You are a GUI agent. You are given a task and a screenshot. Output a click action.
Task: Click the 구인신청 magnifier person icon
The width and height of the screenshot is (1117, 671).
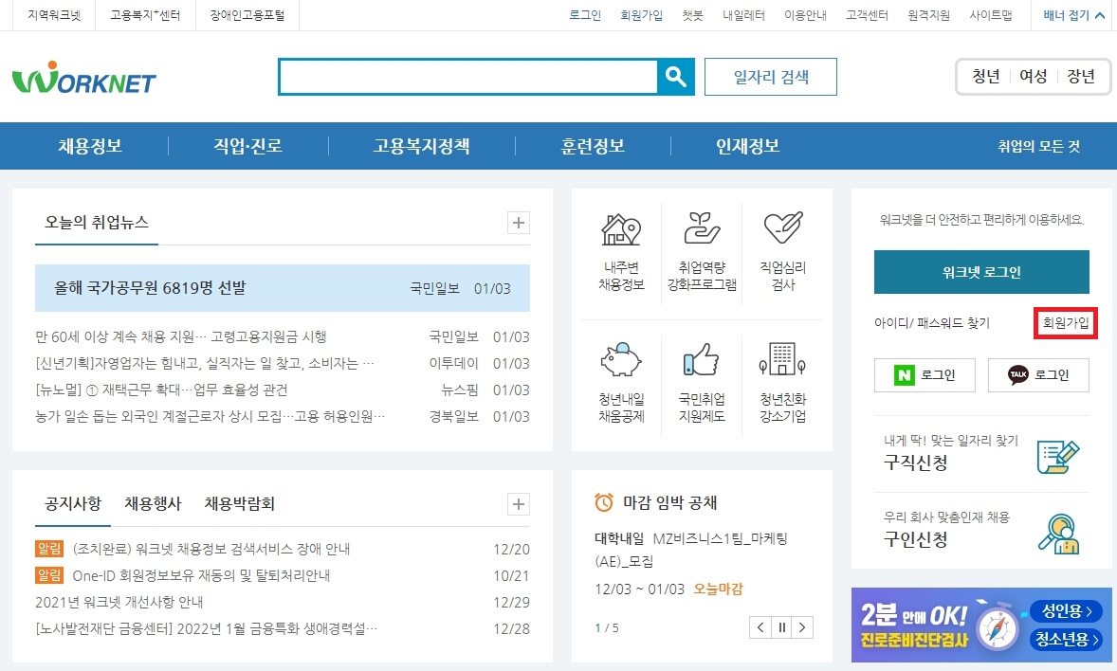tap(1058, 534)
